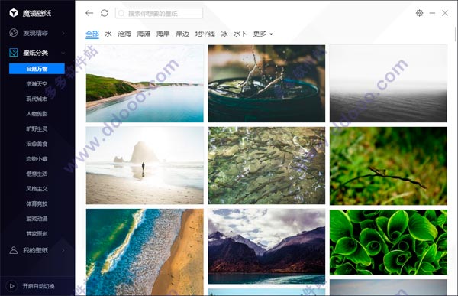Open the water splash bowl wallpaper
Screen dimensions: 458x296
[x=266, y=83]
